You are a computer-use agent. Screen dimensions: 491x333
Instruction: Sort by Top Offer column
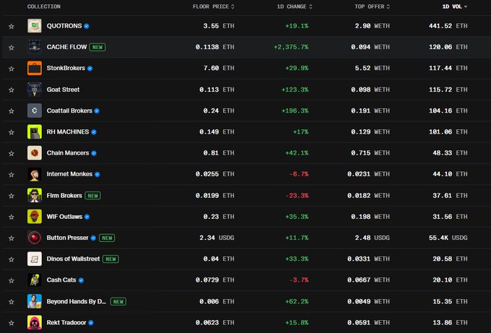(x=372, y=7)
